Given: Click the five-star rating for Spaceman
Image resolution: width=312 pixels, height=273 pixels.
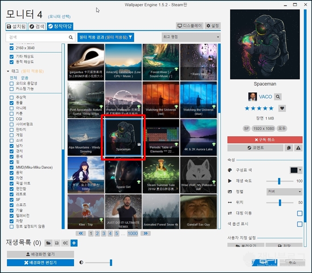Looking at the screenshot, I should [259, 108].
